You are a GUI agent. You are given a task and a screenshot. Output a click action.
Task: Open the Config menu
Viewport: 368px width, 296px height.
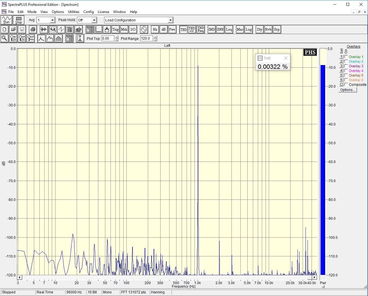click(89, 12)
